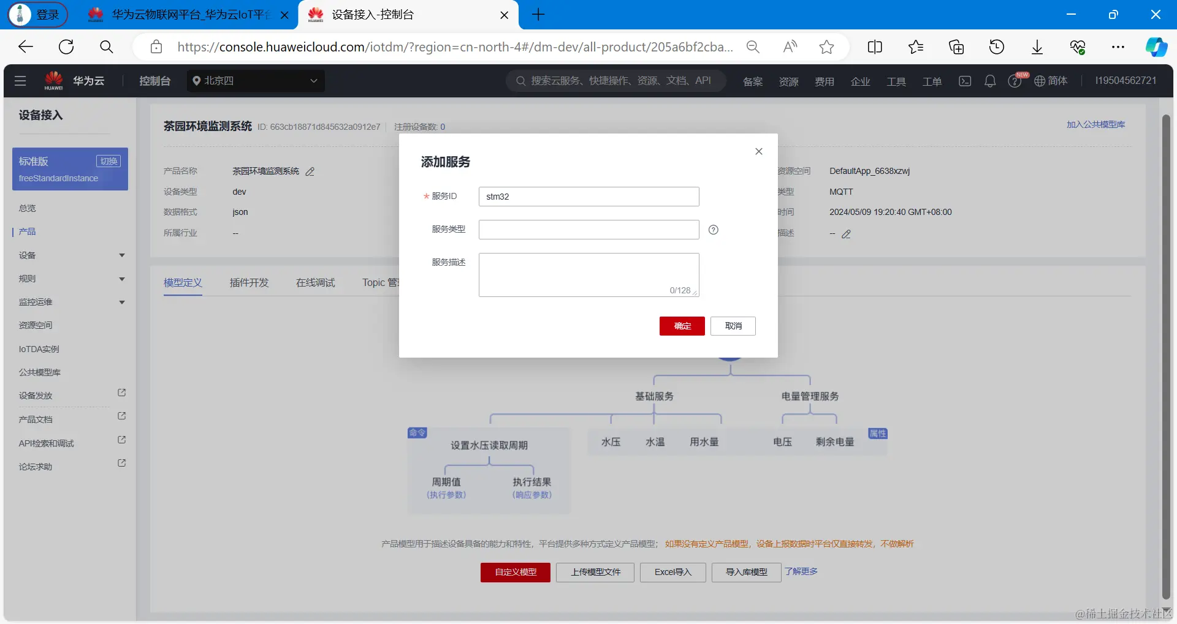Click the browser back arrow
This screenshot has height=624, width=1177.
pyautogui.click(x=26, y=47)
